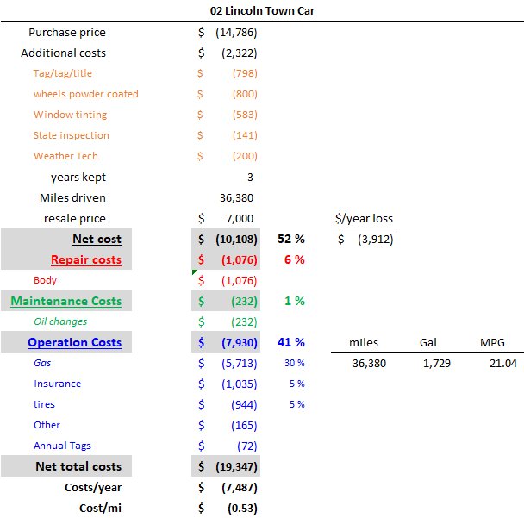This screenshot has width=524, height=518.
Task: Click the 'Gal' column header
Action: point(428,342)
